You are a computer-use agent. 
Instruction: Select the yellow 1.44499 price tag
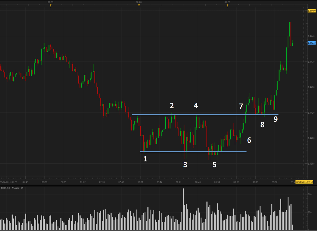click(x=312, y=11)
